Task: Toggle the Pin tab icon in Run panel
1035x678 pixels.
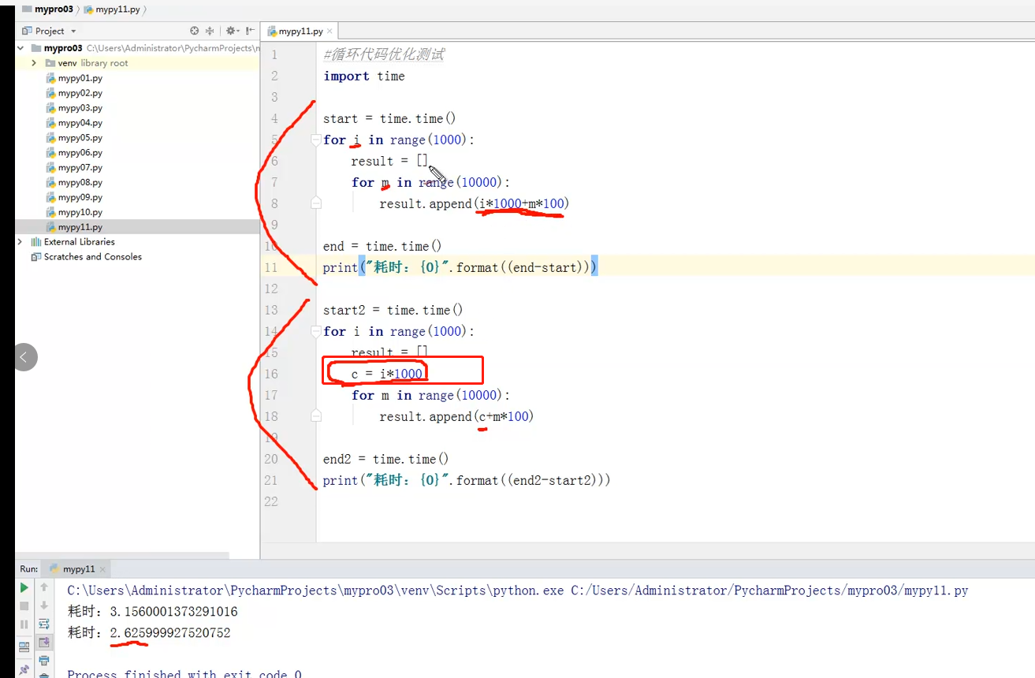Action: click(x=24, y=669)
